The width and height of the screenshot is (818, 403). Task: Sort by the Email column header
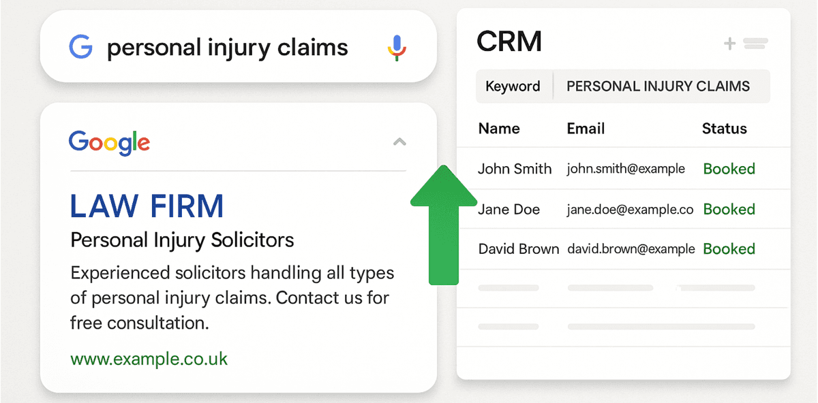(x=586, y=129)
